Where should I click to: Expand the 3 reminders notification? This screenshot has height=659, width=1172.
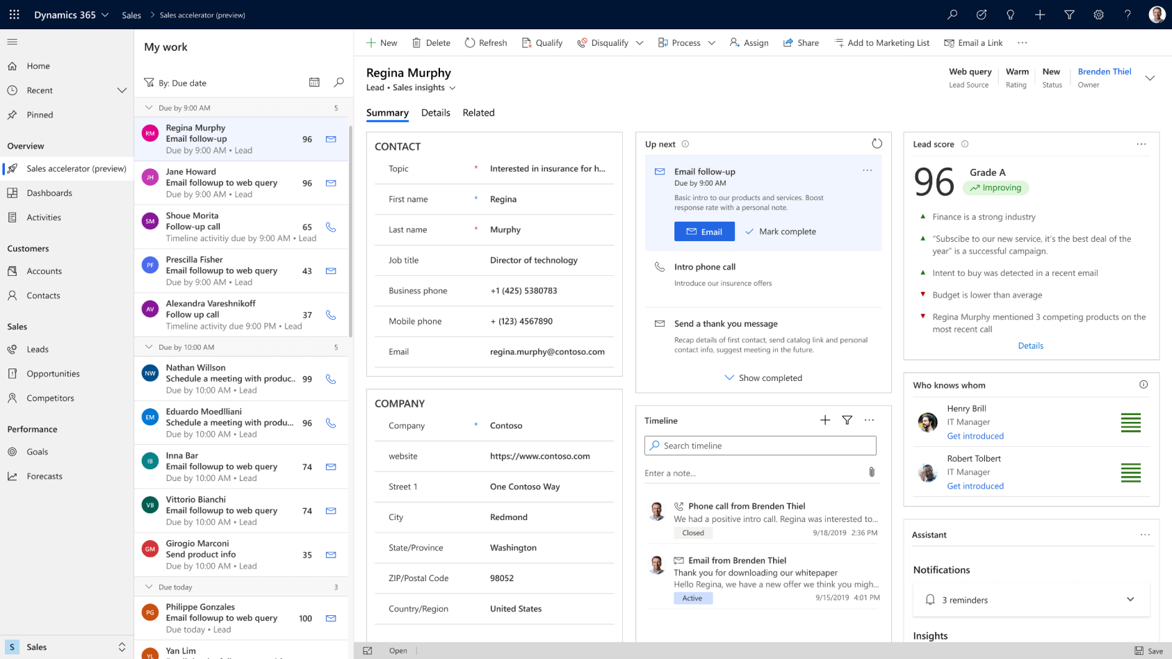point(1130,600)
